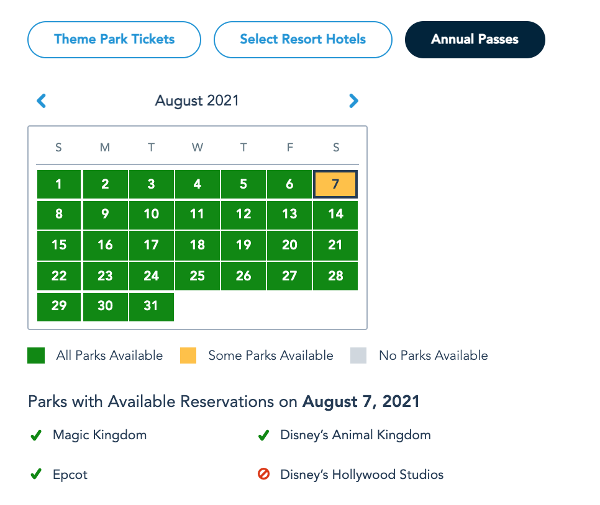Image resolution: width=600 pixels, height=505 pixels.
Task: Choose August 14 in the calendar
Action: coord(335,214)
